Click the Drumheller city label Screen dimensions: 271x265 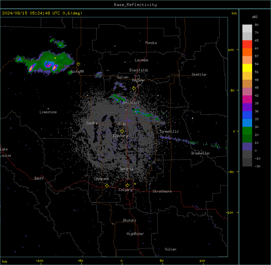click(201, 153)
